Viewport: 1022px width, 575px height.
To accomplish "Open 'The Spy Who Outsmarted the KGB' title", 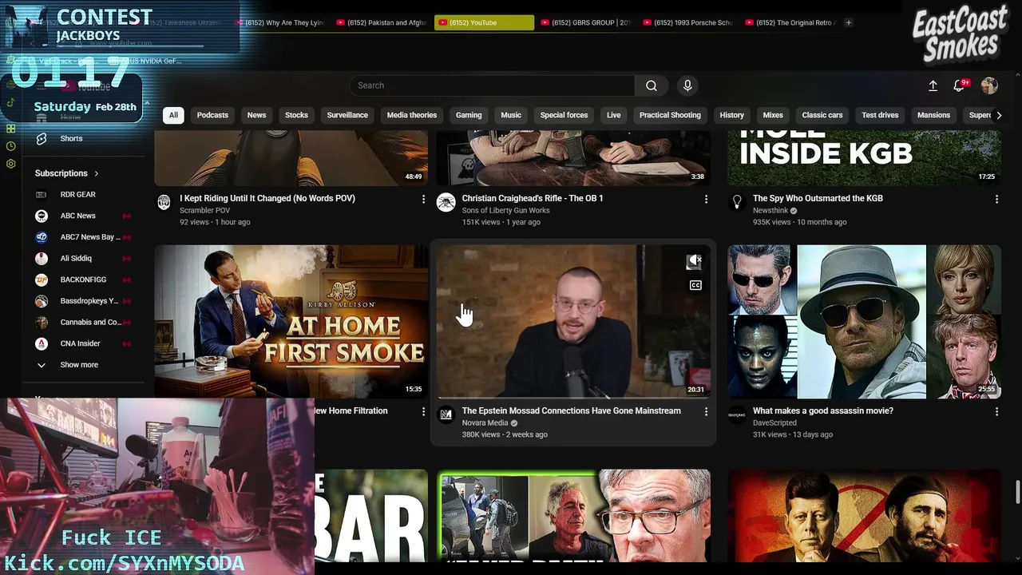I will [x=818, y=198].
